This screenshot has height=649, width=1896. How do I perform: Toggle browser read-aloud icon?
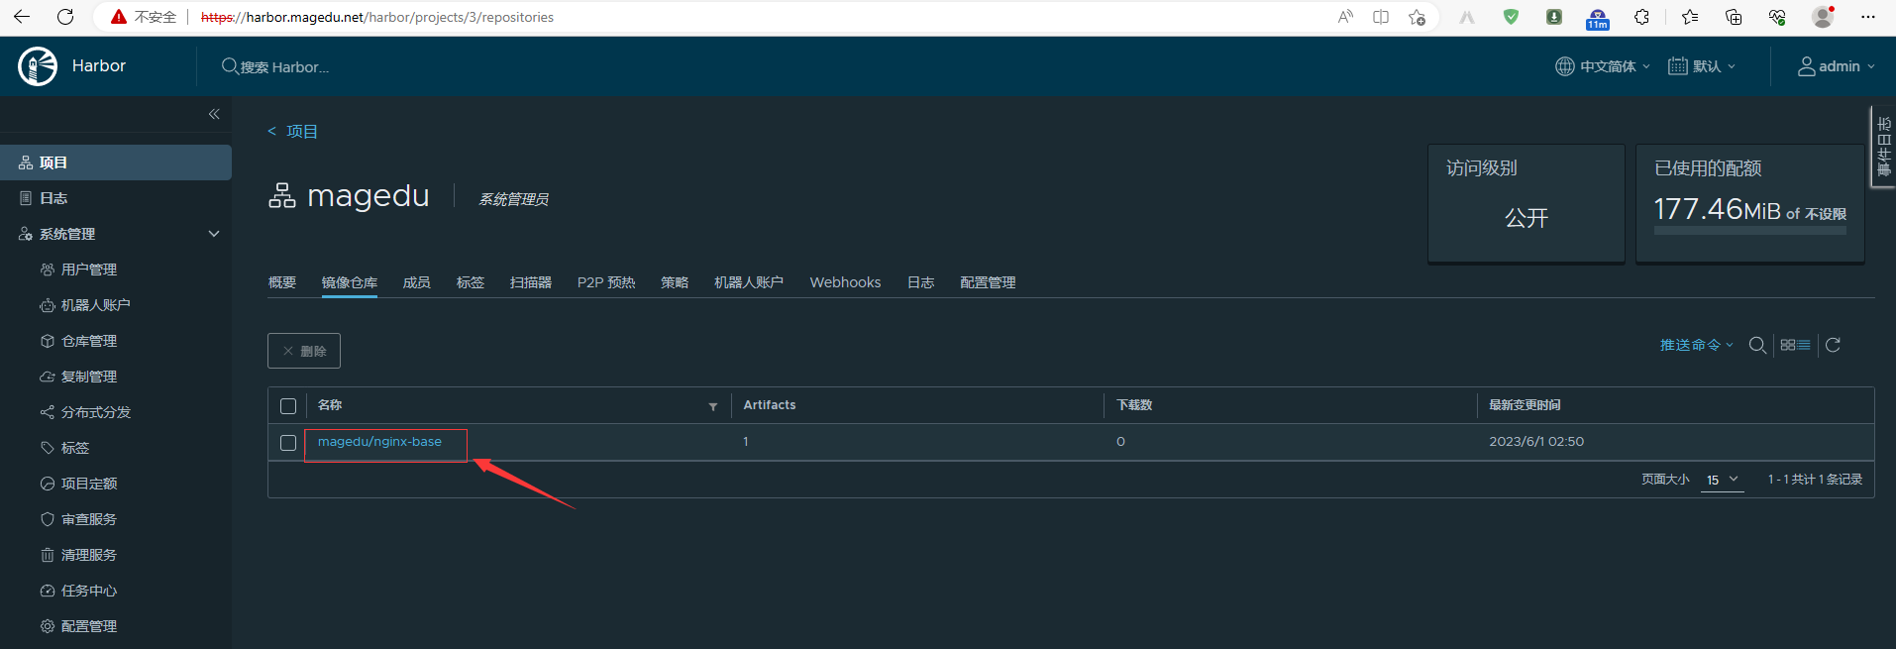click(x=1345, y=17)
